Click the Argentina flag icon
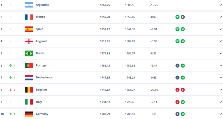 point(29,5)
